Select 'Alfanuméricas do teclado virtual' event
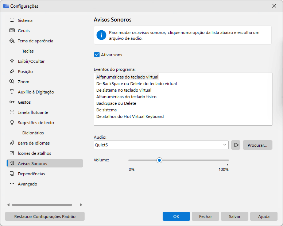The image size is (283, 226). (127, 77)
